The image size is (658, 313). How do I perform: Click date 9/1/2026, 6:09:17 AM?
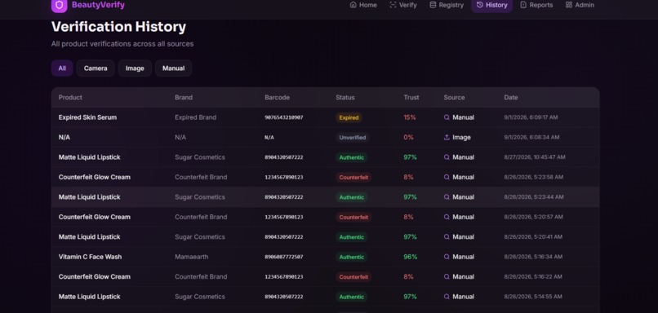pyautogui.click(x=531, y=117)
